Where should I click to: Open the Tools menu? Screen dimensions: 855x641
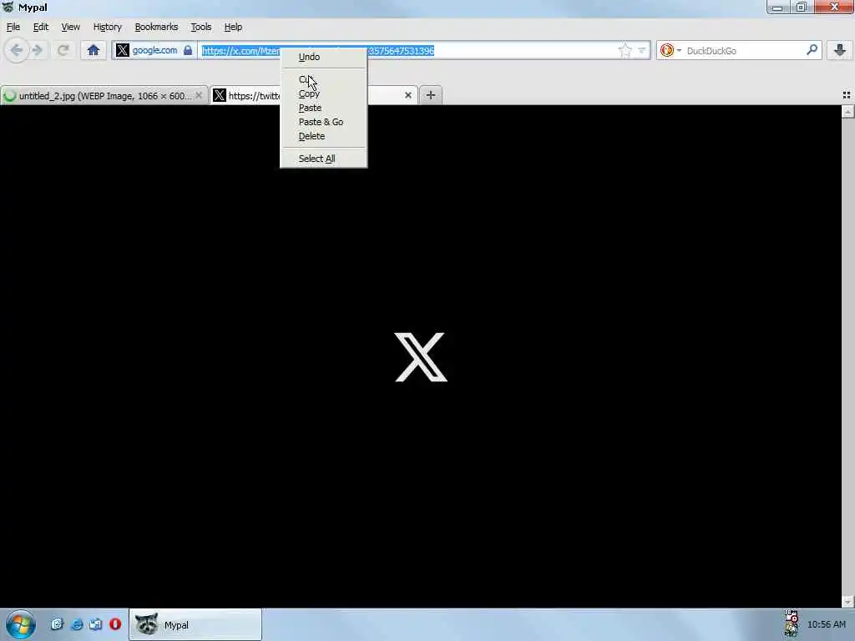200,27
